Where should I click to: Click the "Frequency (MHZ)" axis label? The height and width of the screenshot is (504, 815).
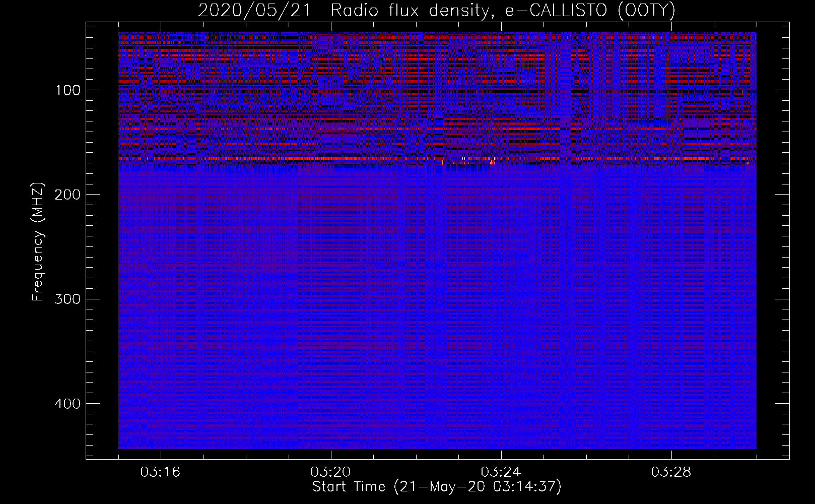pos(38,241)
